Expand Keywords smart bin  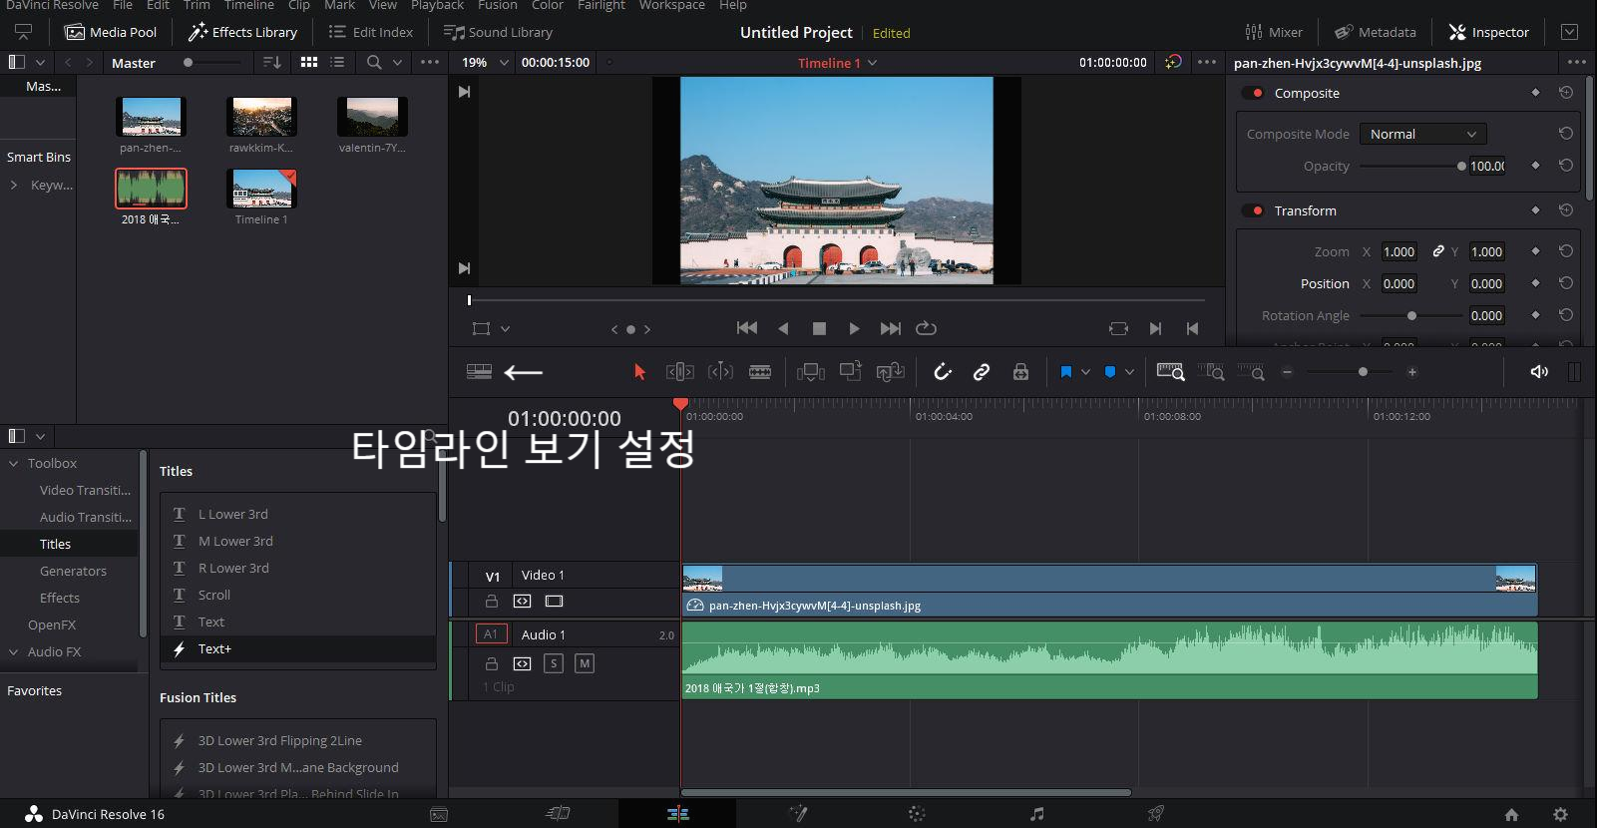click(x=14, y=185)
